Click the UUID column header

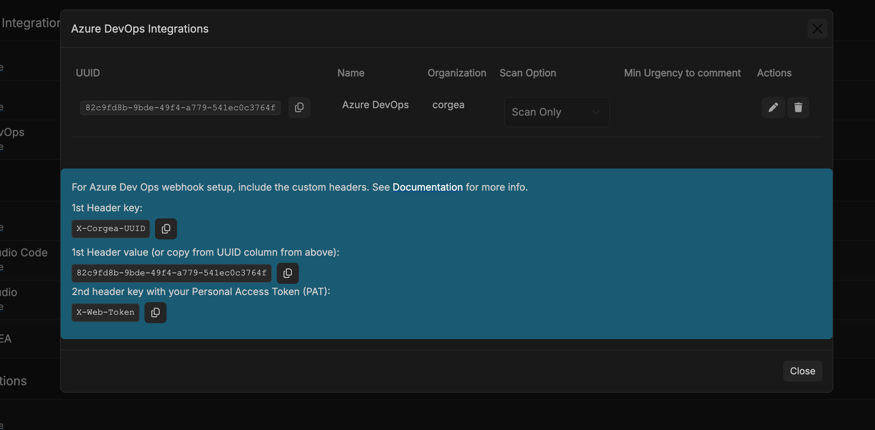pyautogui.click(x=87, y=73)
